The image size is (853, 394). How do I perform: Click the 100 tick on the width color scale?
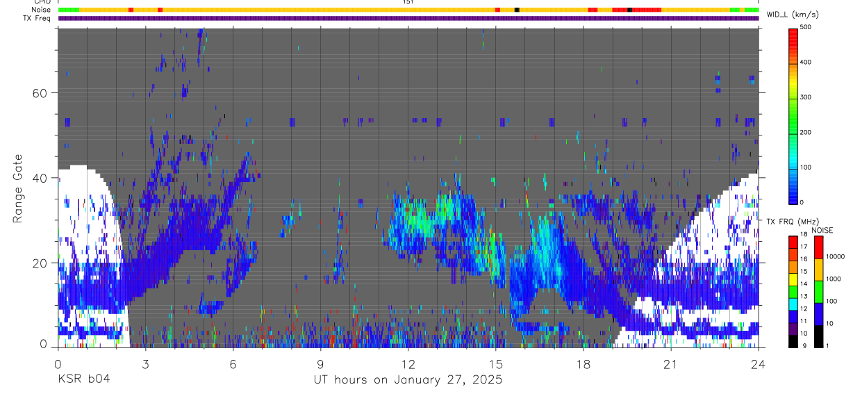point(806,167)
